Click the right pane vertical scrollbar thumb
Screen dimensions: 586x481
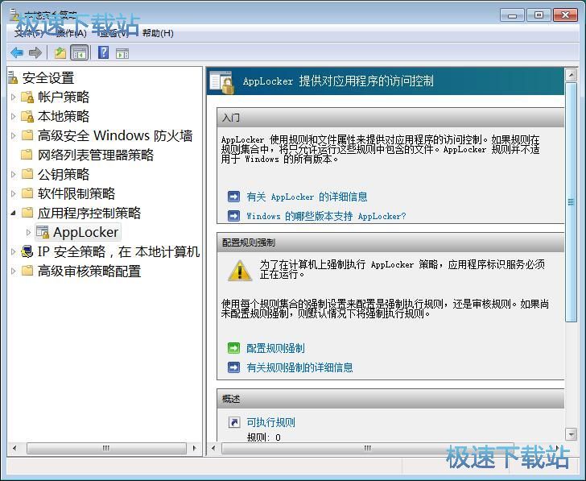[571, 202]
